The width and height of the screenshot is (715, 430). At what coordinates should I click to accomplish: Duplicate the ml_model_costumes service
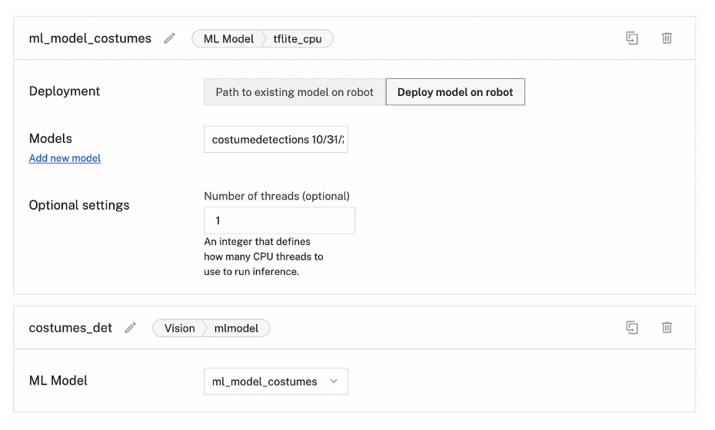coord(632,38)
